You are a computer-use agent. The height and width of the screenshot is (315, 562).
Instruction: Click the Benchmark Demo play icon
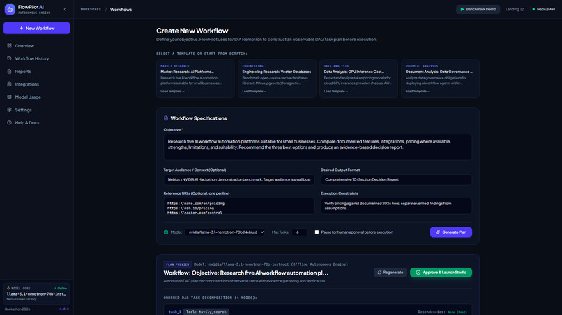click(x=462, y=9)
